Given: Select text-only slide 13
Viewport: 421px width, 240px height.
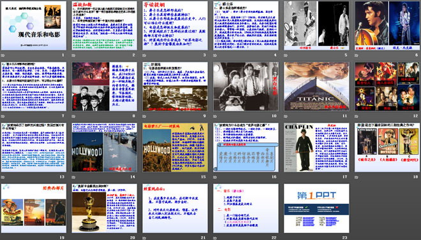Looking at the screenshot, I should pos(34,147).
